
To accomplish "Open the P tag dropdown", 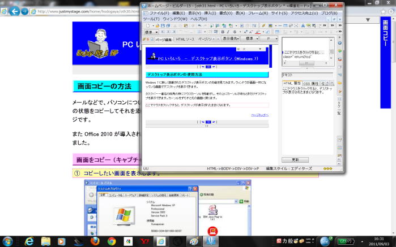I will pyautogui.click(x=269, y=38).
